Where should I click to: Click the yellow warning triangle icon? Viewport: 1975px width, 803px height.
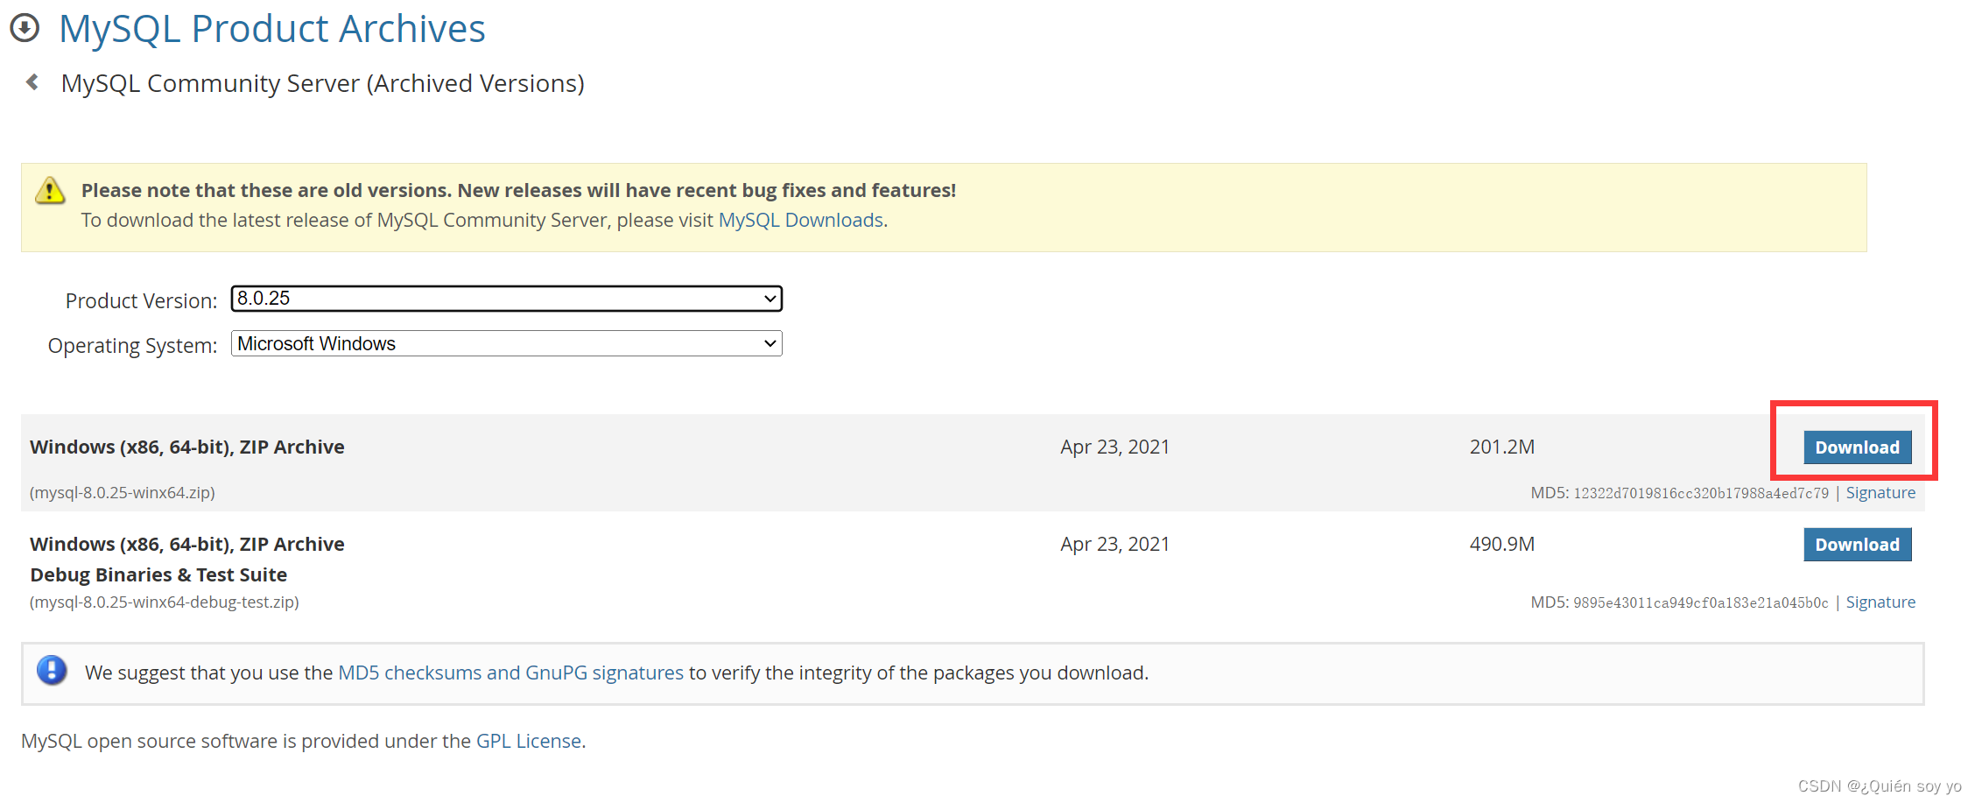50,190
